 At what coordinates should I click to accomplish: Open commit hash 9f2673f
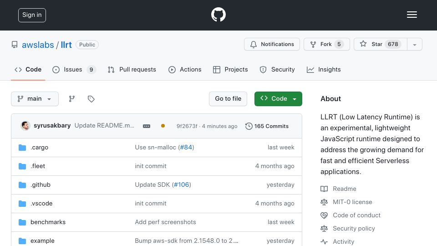[187, 126]
